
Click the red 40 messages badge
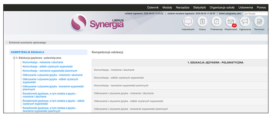234,25
